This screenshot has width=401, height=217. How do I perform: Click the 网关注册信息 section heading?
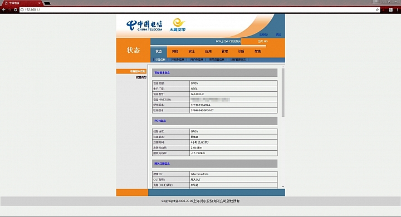162,164
